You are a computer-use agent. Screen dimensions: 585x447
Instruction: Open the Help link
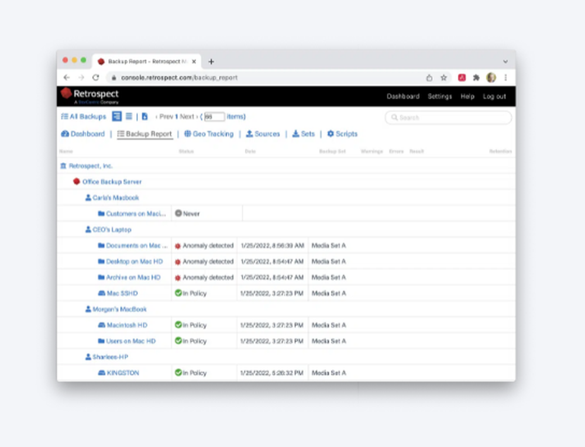467,97
